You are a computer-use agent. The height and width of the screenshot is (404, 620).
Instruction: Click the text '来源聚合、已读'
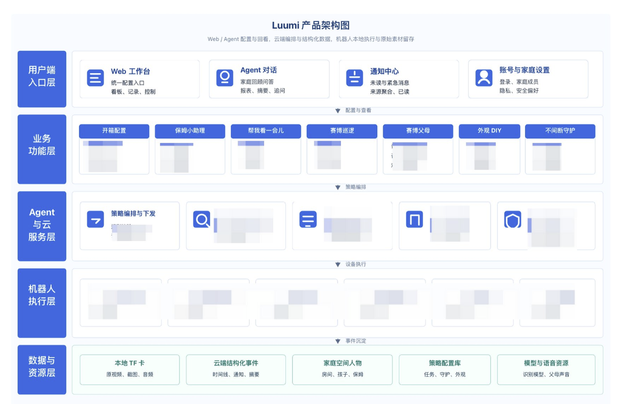[390, 91]
